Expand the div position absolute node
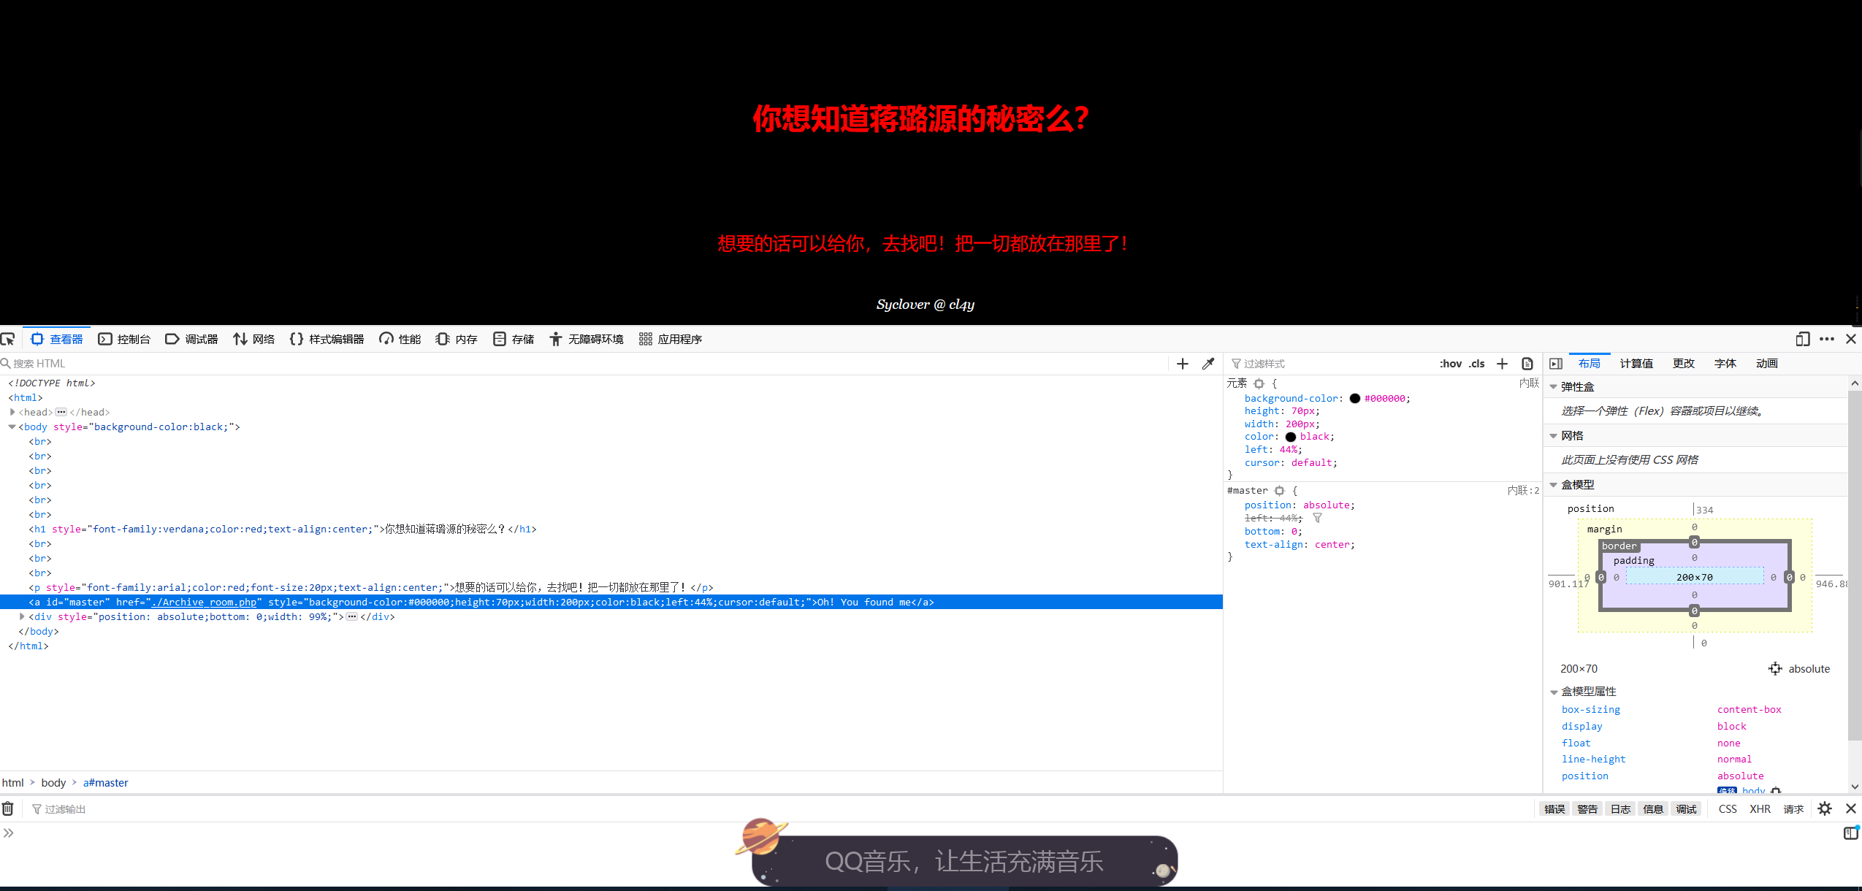Image resolution: width=1862 pixels, height=891 pixels. pos(22,616)
